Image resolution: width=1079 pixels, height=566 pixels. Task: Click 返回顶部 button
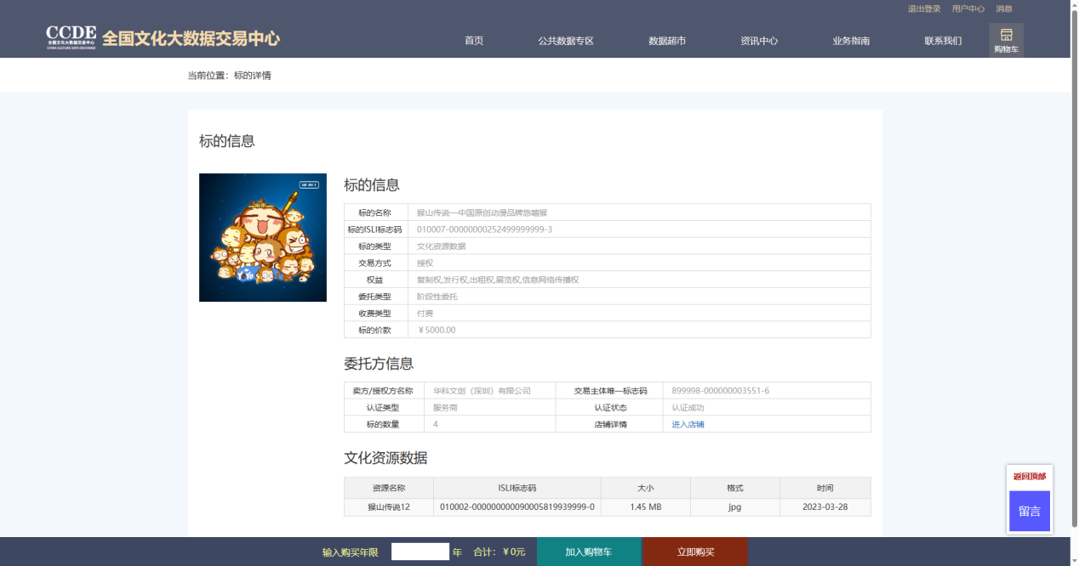1030,477
